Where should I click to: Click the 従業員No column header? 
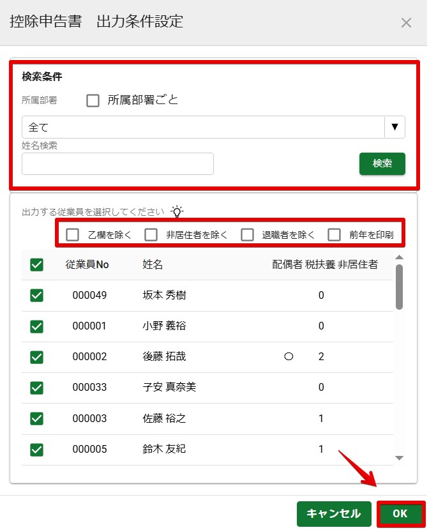point(87,264)
